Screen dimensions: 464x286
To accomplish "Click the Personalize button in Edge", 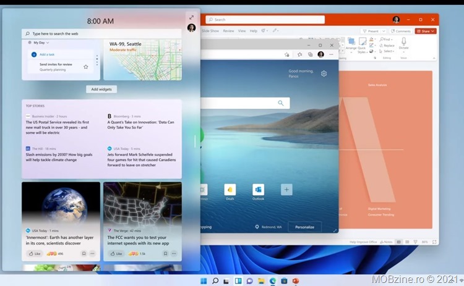I will pos(304,227).
